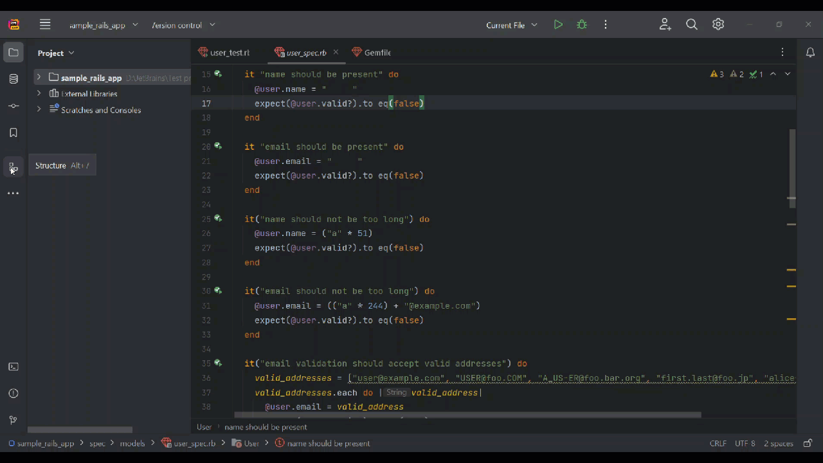Open the Git tool window icon
823x463 pixels.
click(14, 420)
